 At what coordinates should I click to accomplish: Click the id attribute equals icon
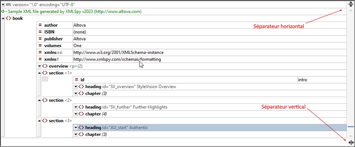[x=77, y=80]
